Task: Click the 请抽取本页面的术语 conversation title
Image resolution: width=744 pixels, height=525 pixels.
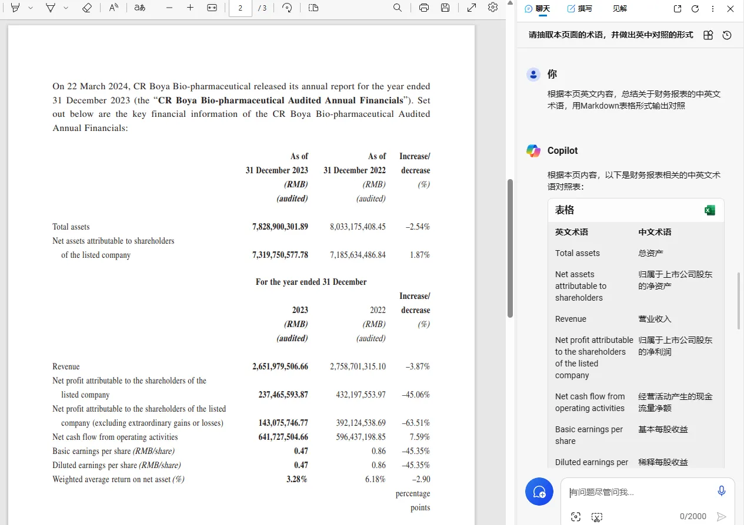Action: tap(611, 35)
